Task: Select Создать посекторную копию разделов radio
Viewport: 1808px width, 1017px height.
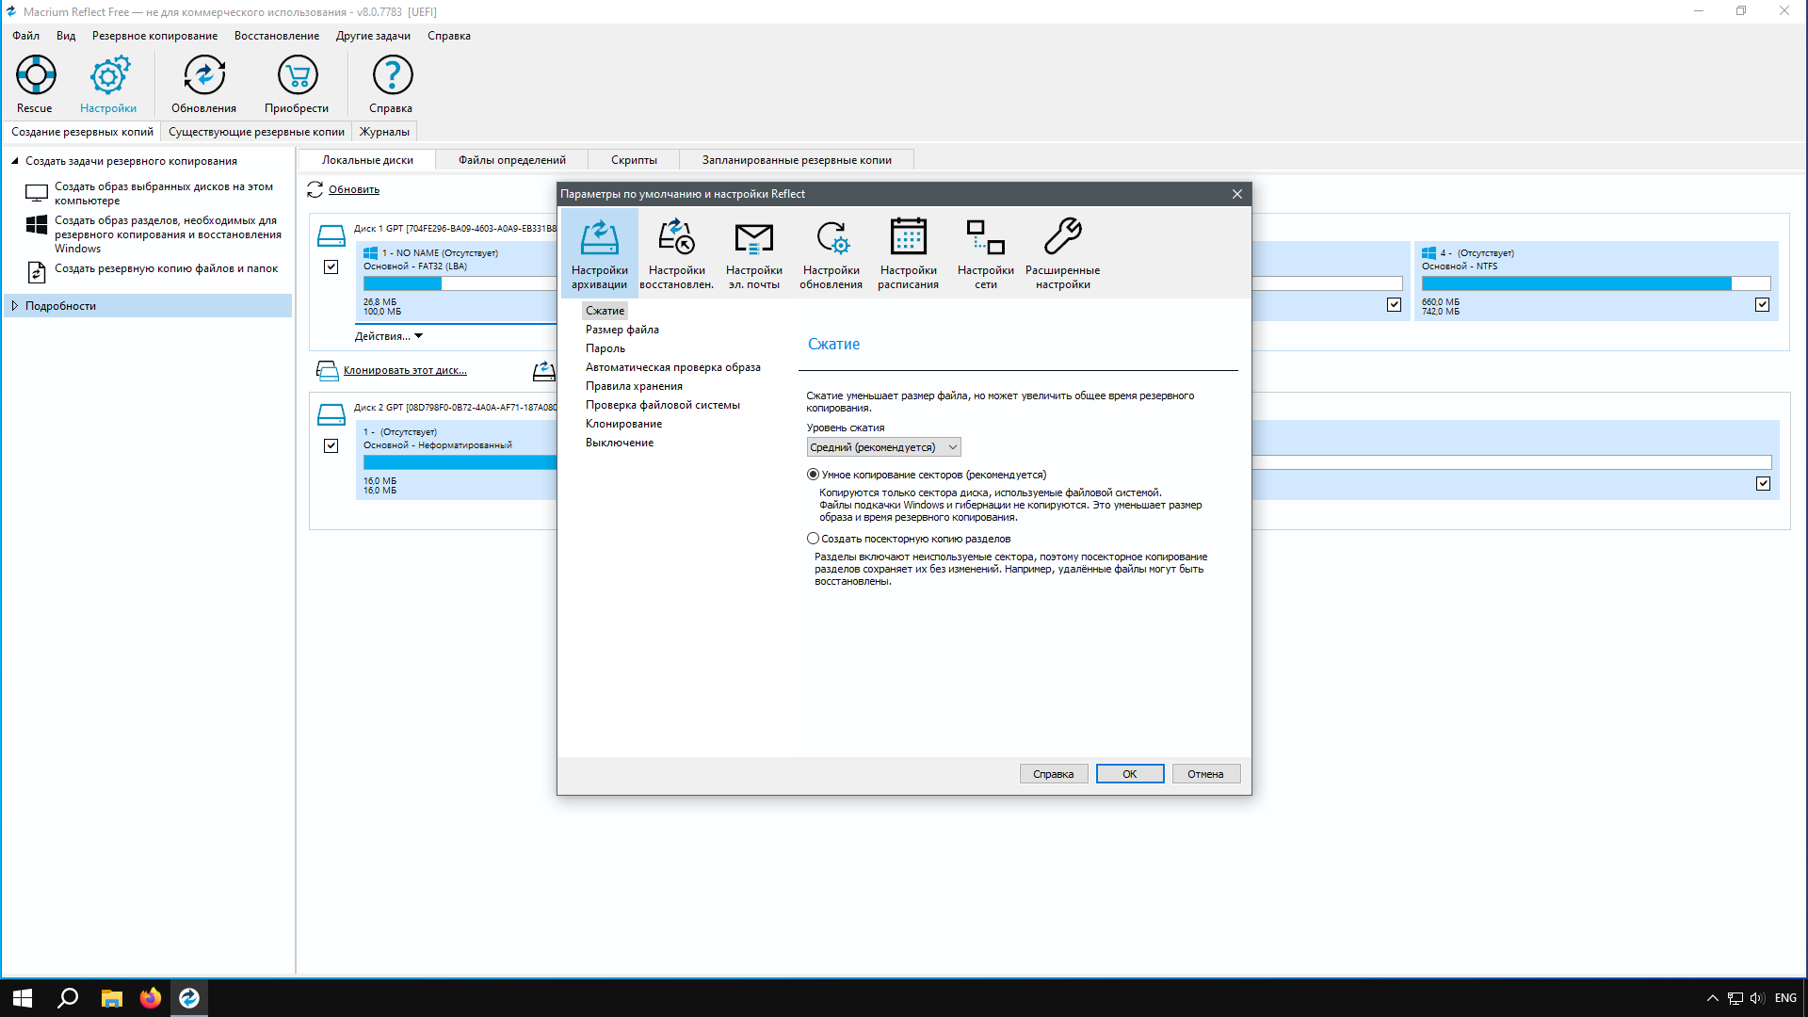Action: point(813,539)
